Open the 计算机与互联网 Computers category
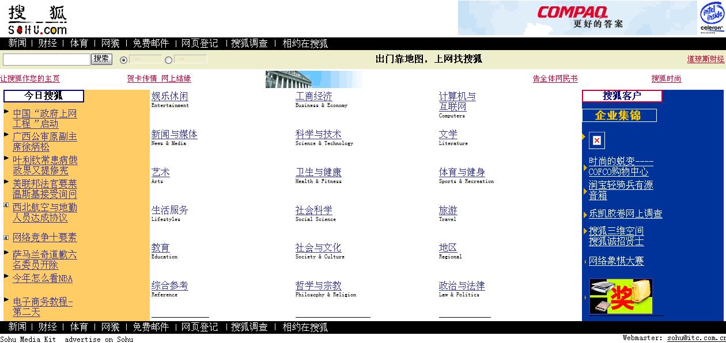The height and width of the screenshot is (343, 726). pos(457,101)
